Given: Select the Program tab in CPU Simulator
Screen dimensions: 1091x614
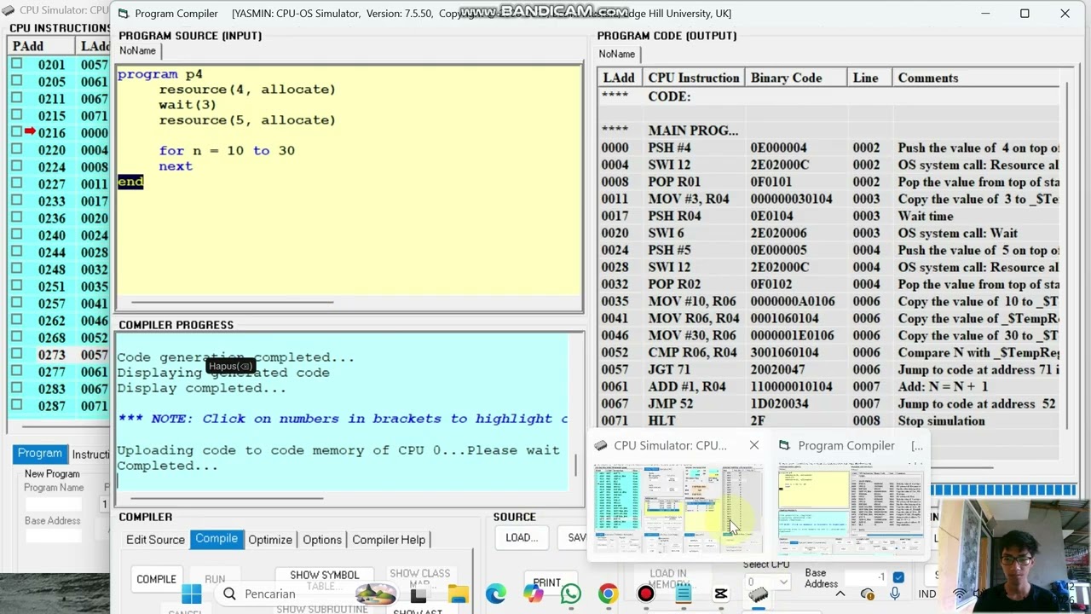Looking at the screenshot, I should (x=40, y=454).
